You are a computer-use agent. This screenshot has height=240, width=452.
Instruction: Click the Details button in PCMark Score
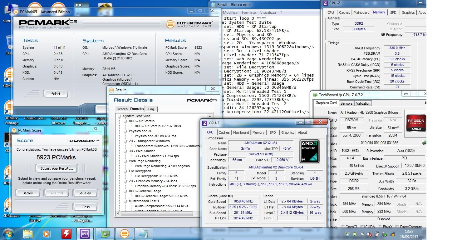[29, 193]
